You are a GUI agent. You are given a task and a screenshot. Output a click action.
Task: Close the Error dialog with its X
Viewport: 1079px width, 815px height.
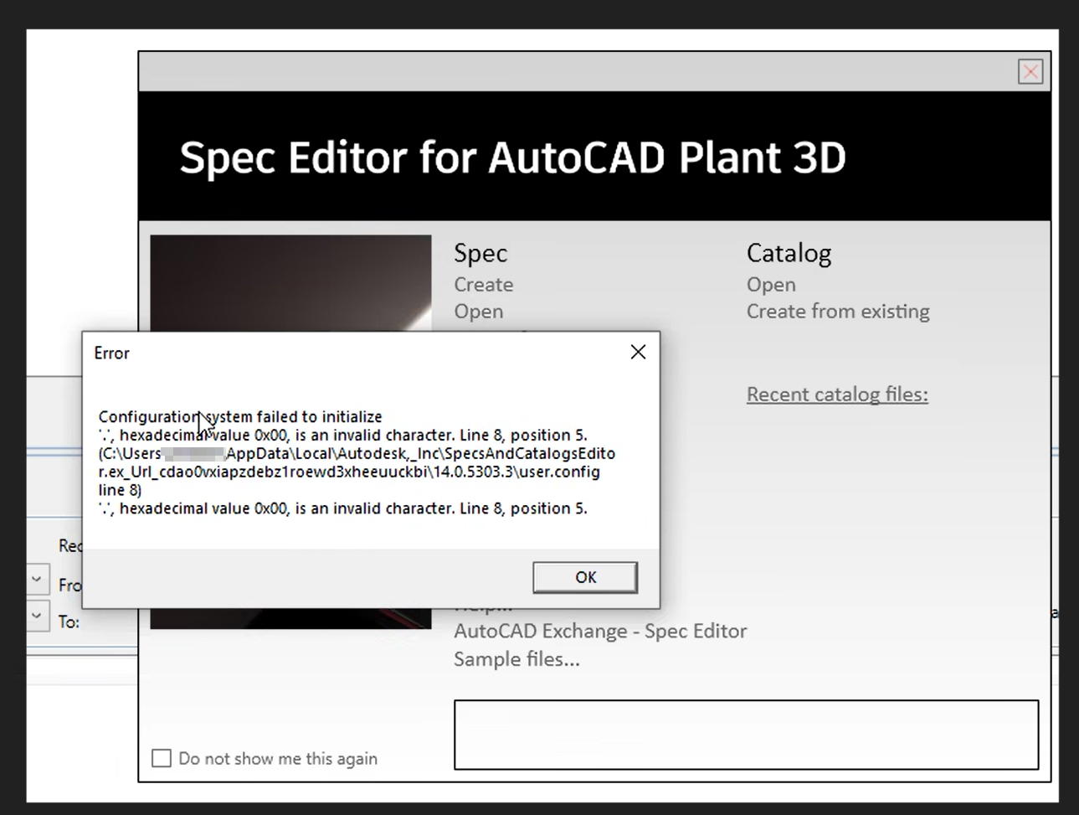638,353
